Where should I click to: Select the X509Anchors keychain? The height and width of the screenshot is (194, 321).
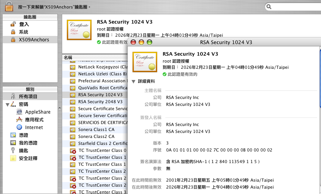(30, 39)
